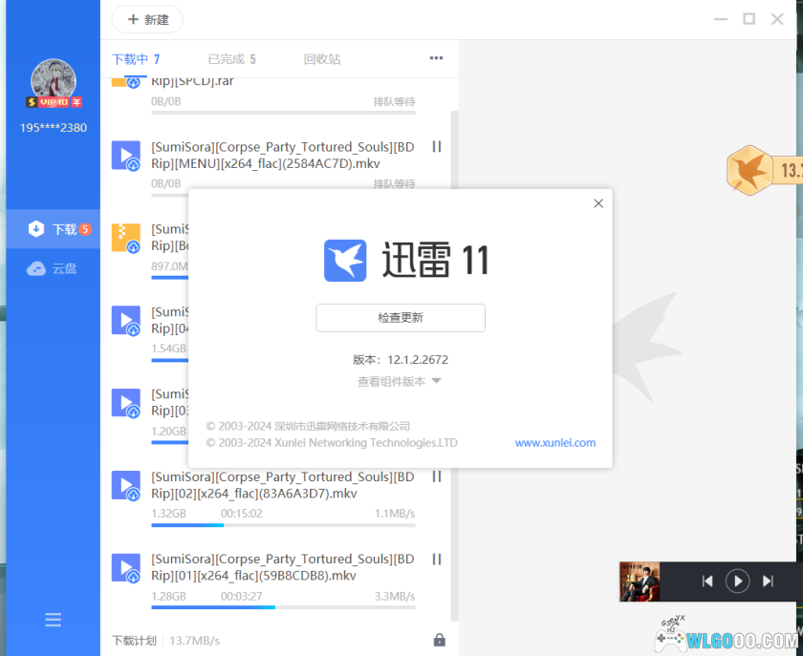Open the hamburger menu at bottom left

click(x=53, y=620)
